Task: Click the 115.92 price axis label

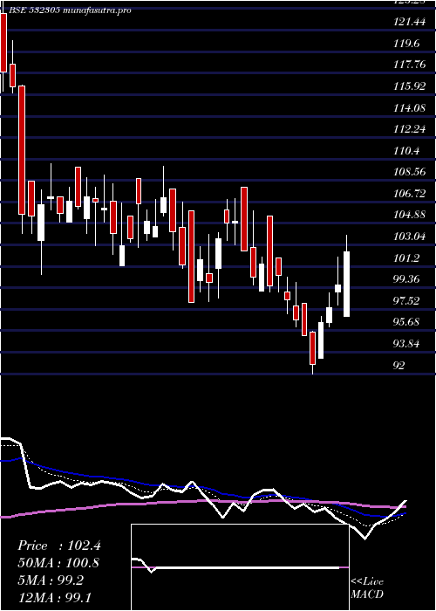Action: [409, 86]
